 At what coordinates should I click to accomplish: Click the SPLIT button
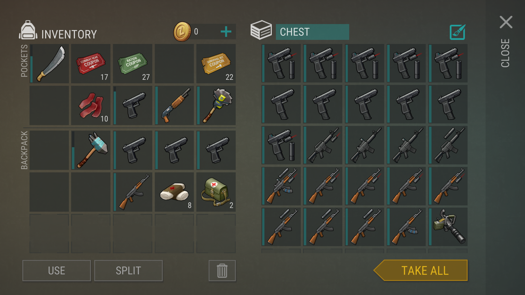point(129,271)
